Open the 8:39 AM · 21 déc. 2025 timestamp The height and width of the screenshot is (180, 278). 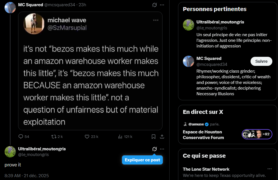pos(27,175)
